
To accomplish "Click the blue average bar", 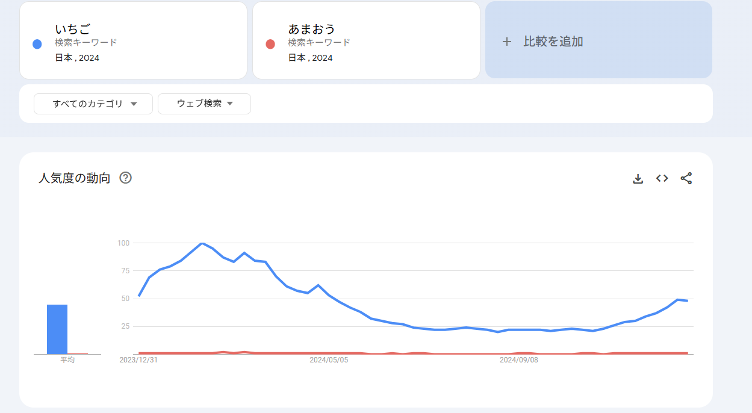I will pyautogui.click(x=57, y=329).
